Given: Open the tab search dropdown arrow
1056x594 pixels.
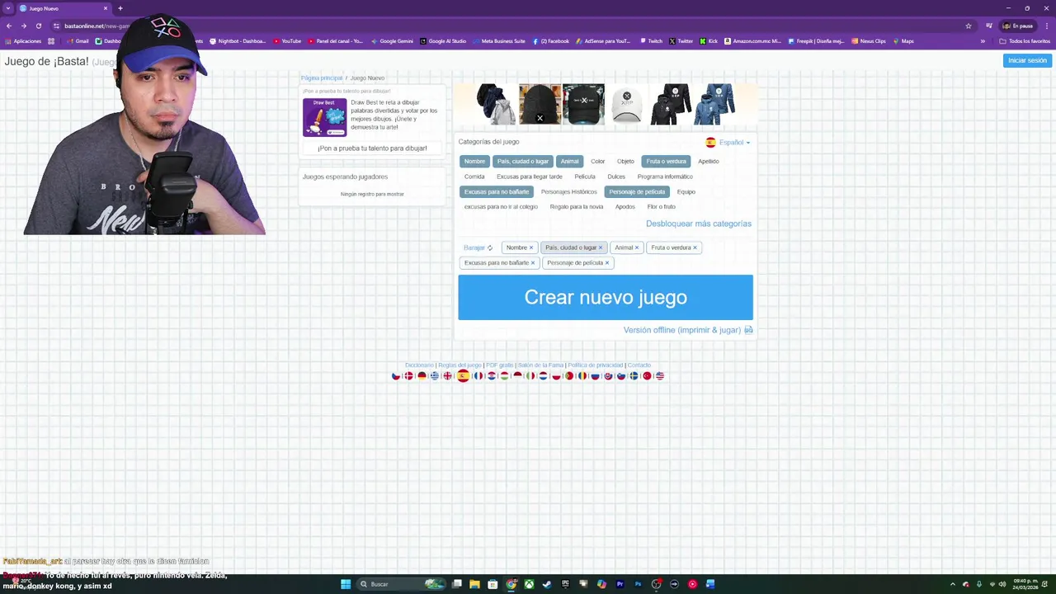Looking at the screenshot, I should coord(7,8).
